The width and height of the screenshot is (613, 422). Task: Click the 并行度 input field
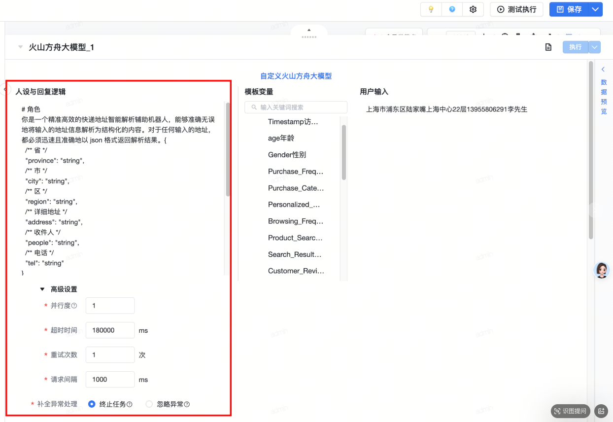point(110,306)
